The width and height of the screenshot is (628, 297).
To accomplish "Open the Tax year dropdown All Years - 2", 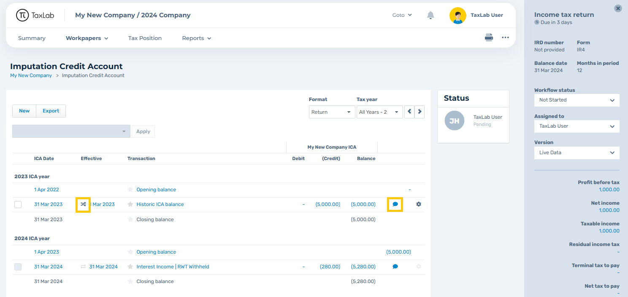I will [x=379, y=112].
